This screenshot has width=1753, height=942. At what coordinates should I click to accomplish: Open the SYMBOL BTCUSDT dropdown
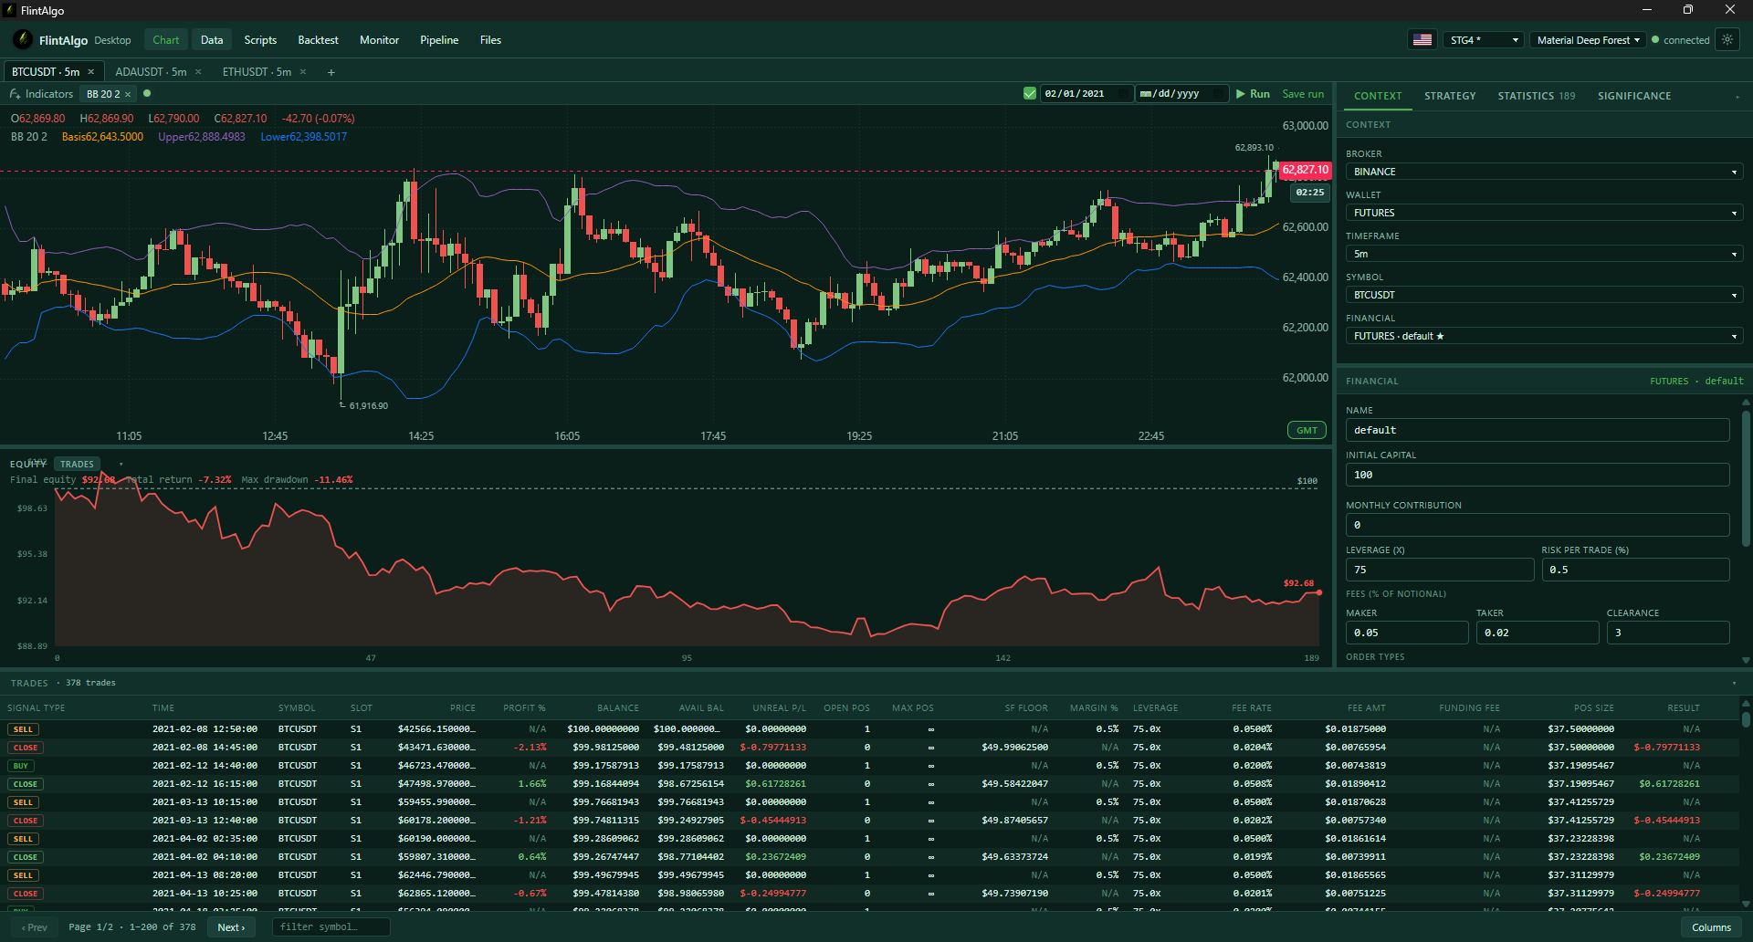1545,295
